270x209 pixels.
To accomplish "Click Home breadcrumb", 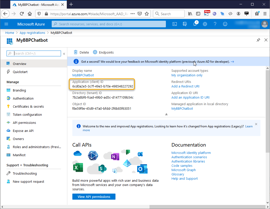I will tap(10, 33).
